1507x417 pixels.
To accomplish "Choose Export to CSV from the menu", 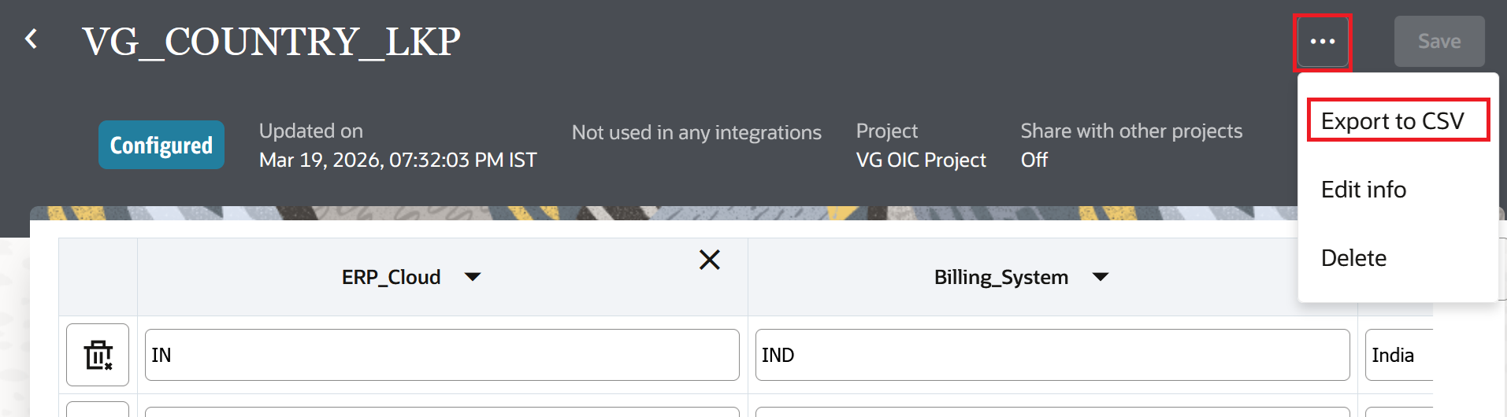I will tap(1392, 121).
